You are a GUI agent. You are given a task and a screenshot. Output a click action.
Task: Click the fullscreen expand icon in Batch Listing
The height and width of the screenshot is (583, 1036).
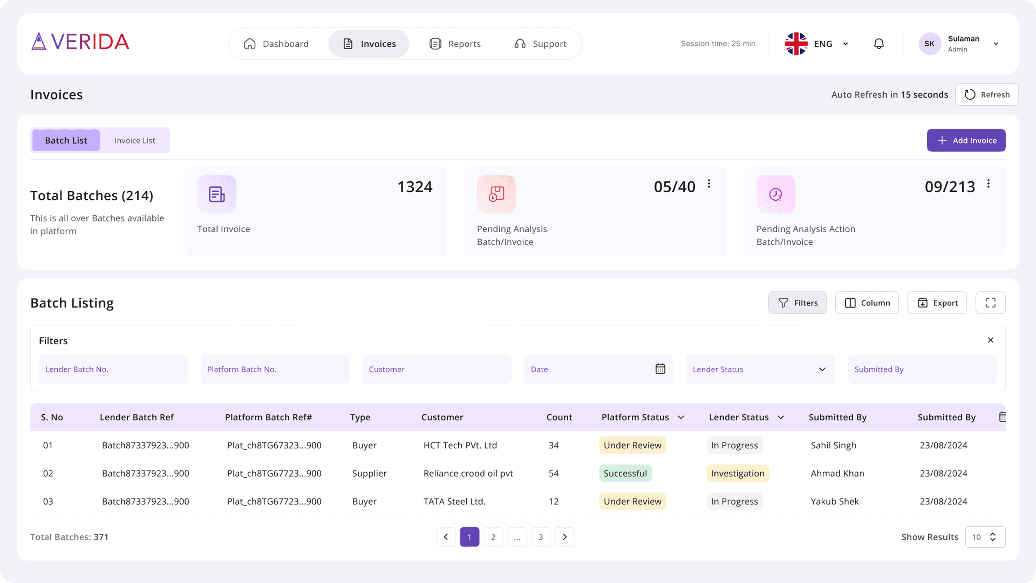990,303
